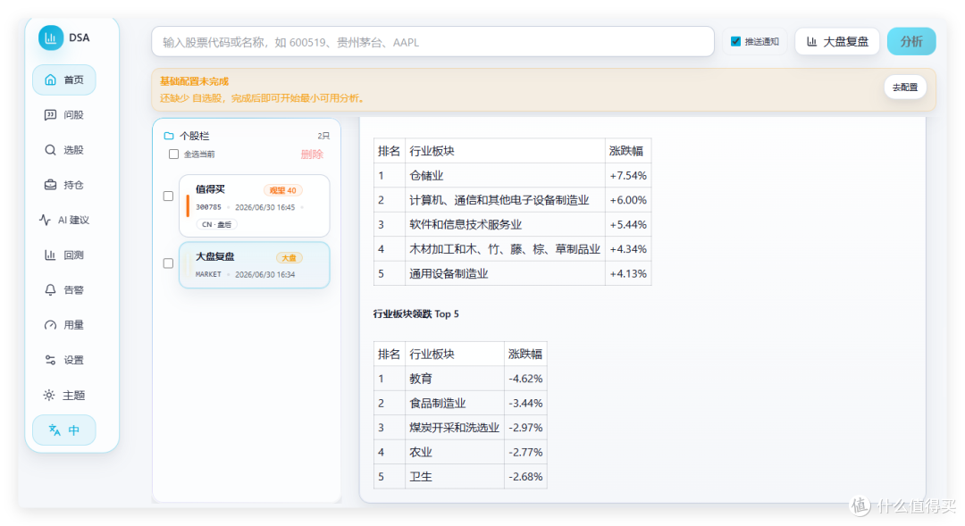Viewport: 965px width, 526px height.
Task: Click the 选股 magnifier icon
Action: click(x=50, y=150)
